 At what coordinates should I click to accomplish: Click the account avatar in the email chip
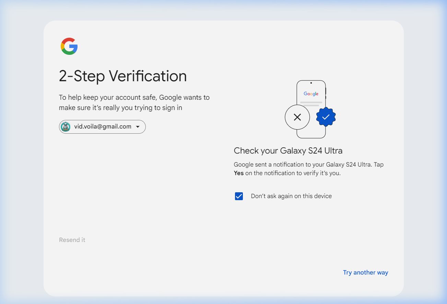pyautogui.click(x=66, y=127)
